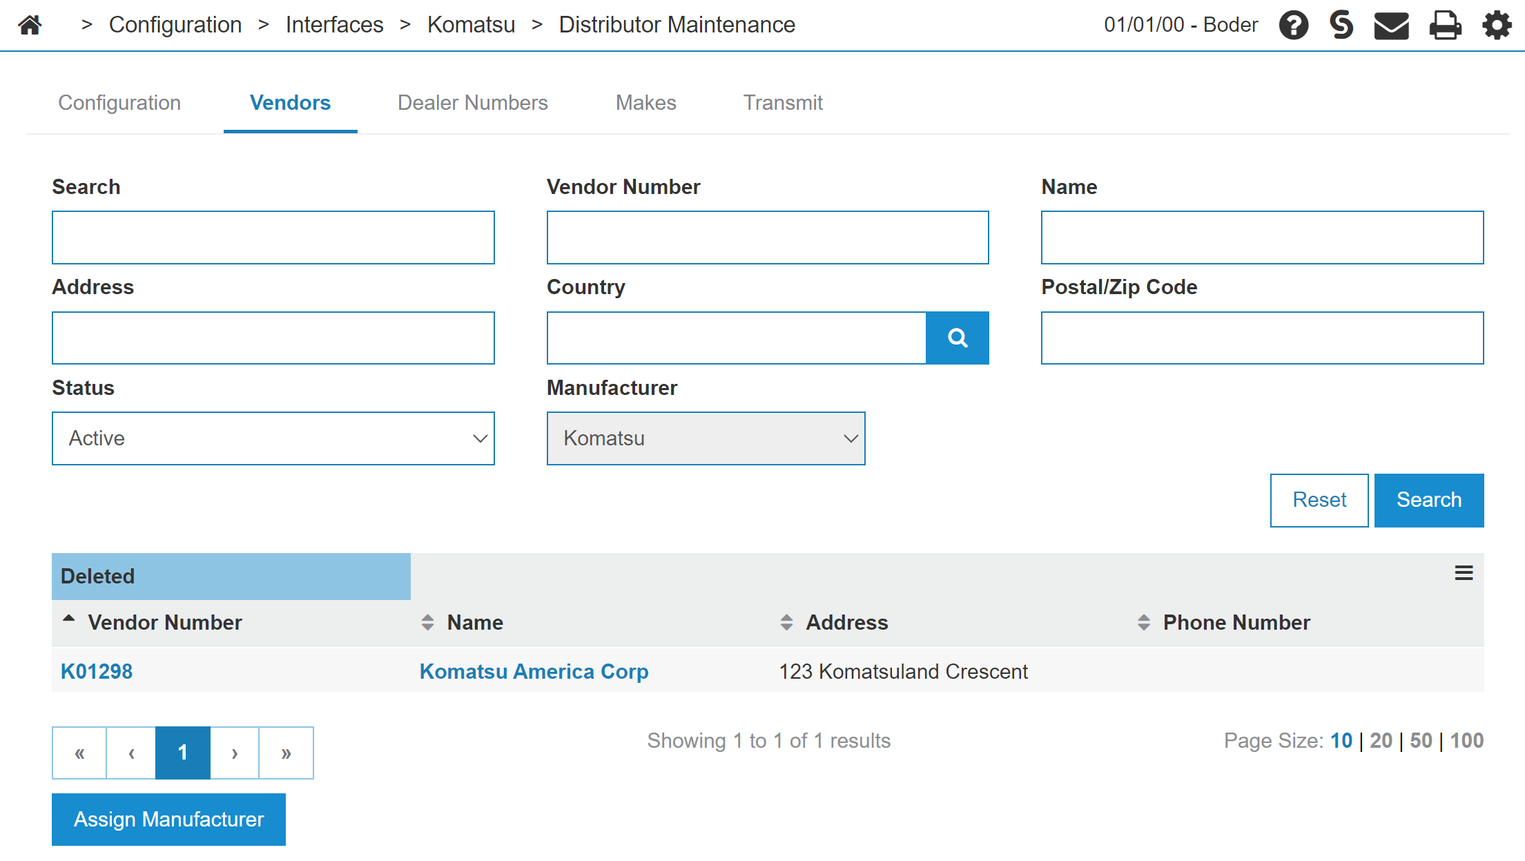Set page size to 50
The height and width of the screenshot is (861, 1525).
1421,741
